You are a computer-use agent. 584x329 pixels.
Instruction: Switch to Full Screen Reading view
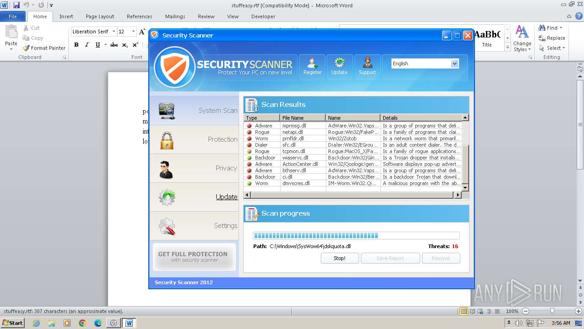point(472,311)
